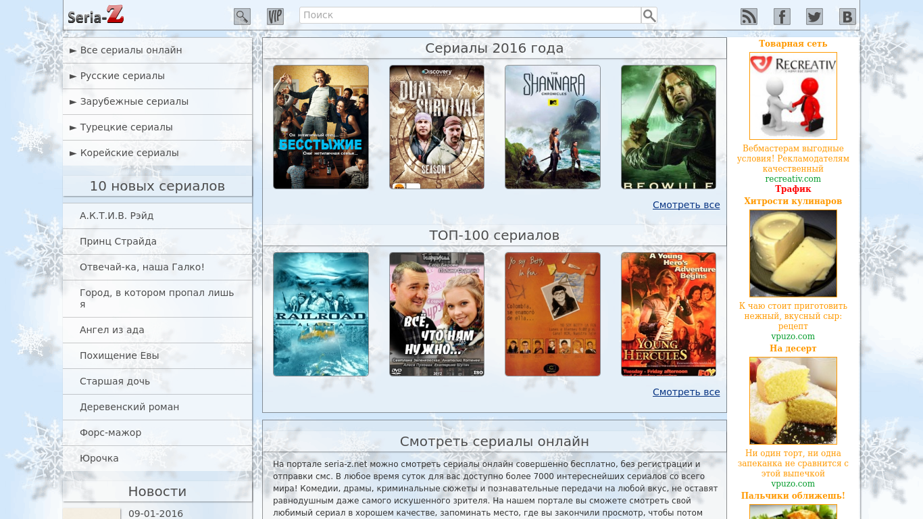Click the На десерт ad title
923x519 pixels.
click(x=793, y=349)
